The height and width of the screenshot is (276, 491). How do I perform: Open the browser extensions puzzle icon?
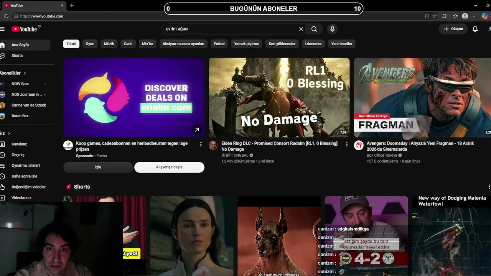coord(445,16)
